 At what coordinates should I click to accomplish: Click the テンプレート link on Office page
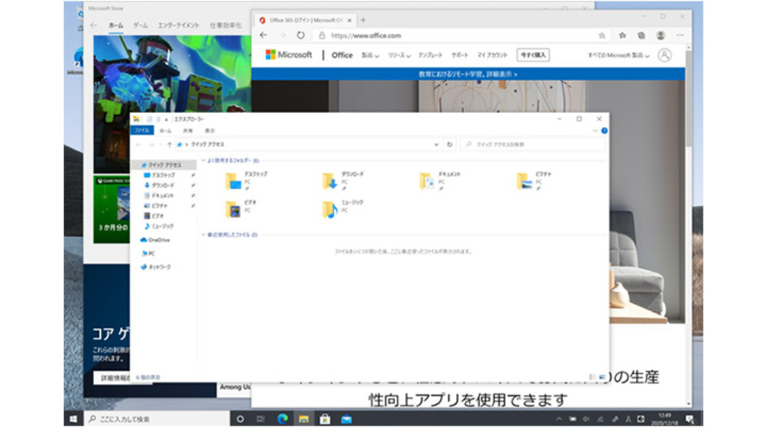(x=431, y=55)
